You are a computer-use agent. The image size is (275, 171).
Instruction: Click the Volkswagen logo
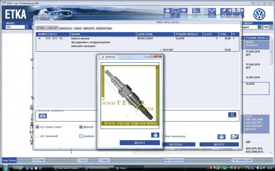click(259, 14)
